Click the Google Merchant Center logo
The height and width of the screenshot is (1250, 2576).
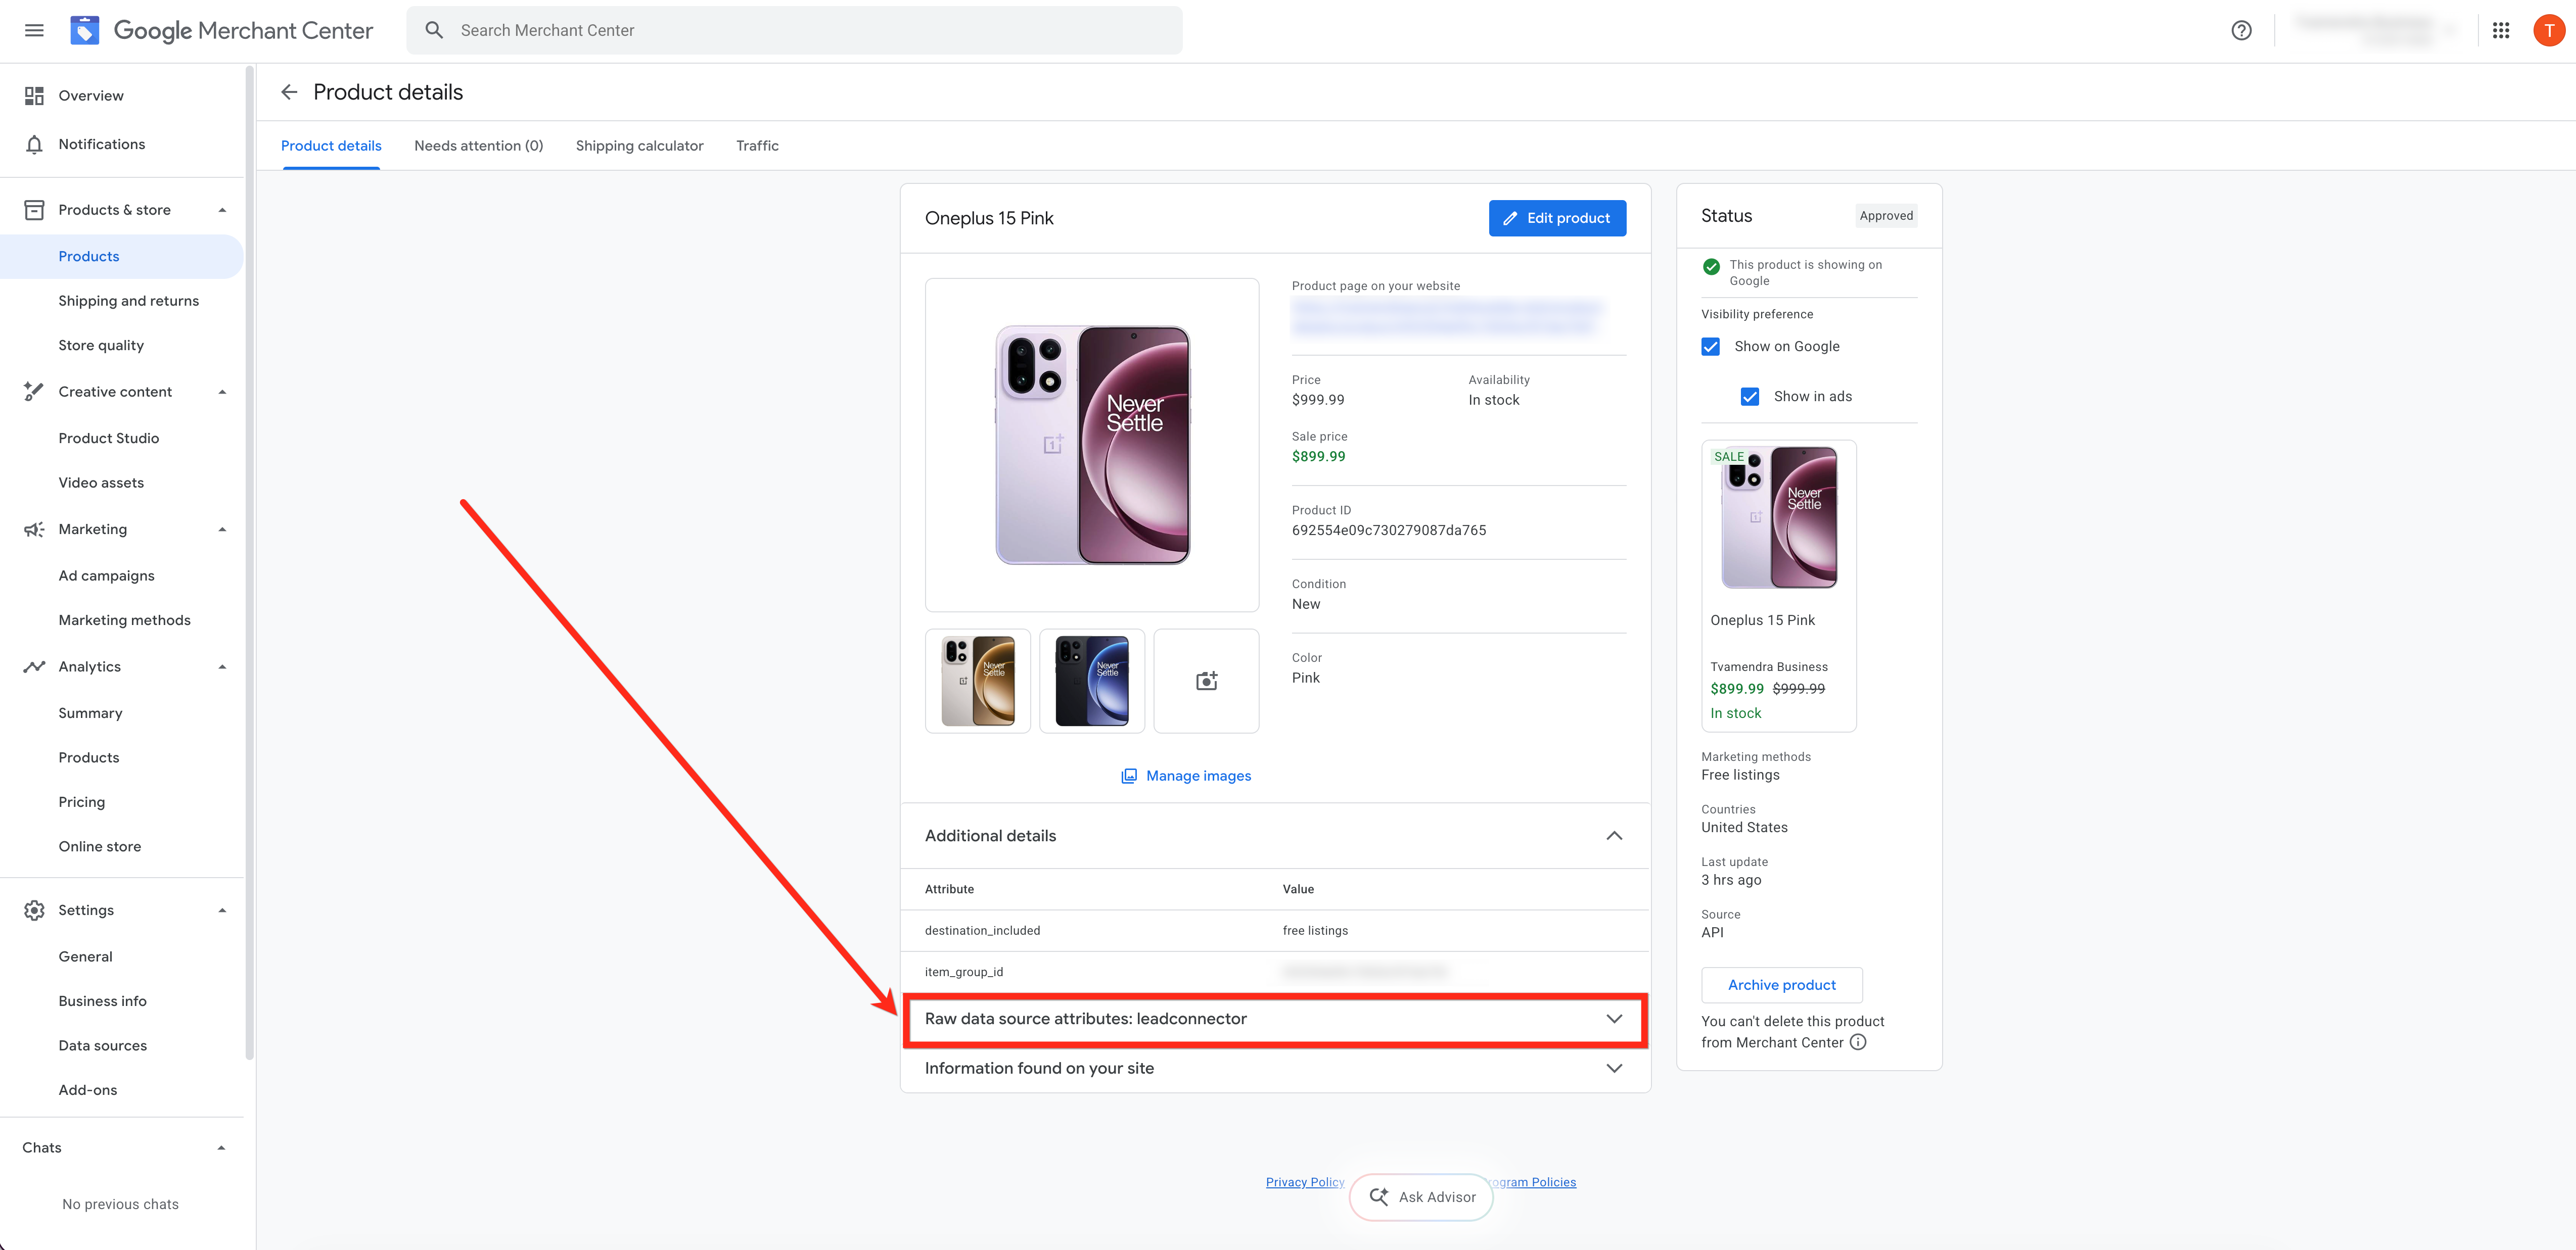pyautogui.click(x=221, y=30)
